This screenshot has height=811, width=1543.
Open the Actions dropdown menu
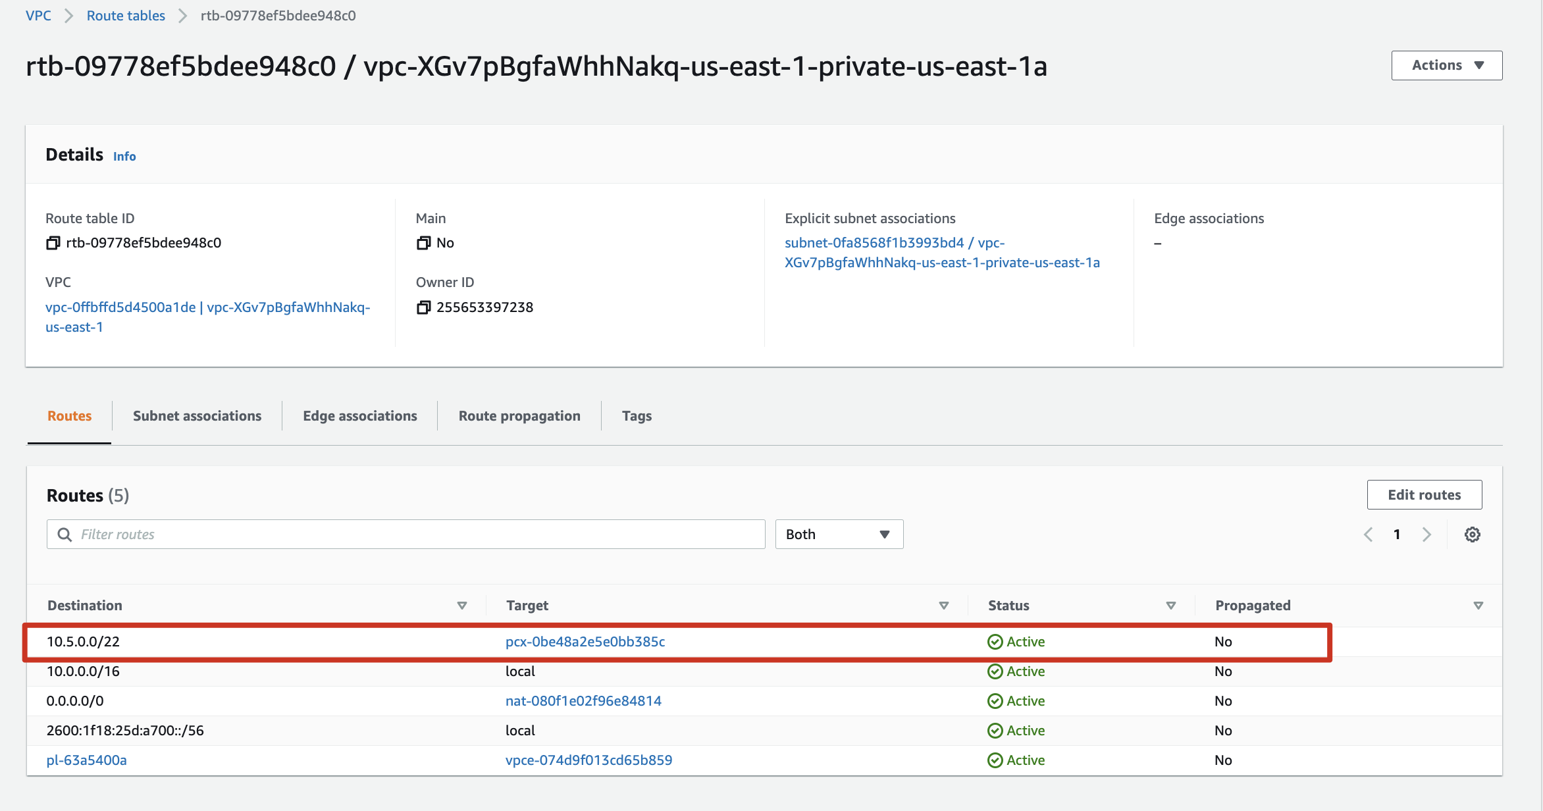coord(1447,65)
